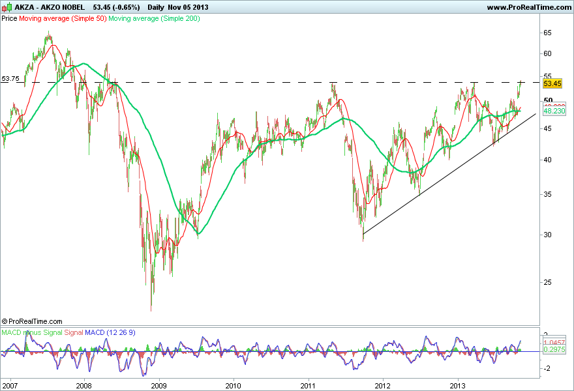
Task: Click the candlestick icon beside AKZA title
Action: [7, 7]
